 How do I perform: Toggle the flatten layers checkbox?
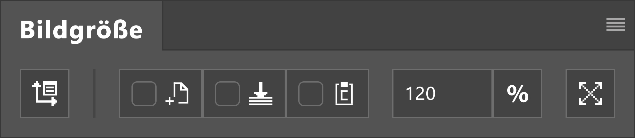[227, 94]
